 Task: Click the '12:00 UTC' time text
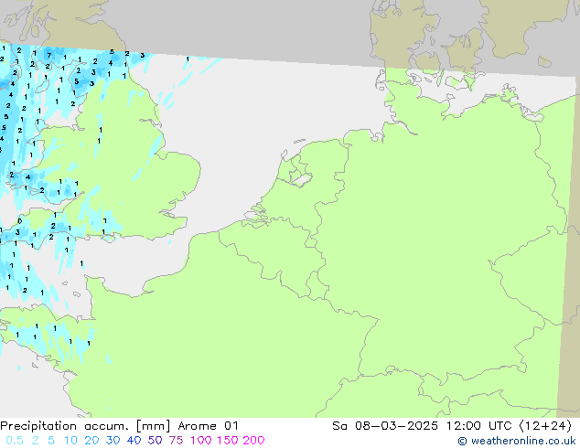pyautogui.click(x=480, y=426)
